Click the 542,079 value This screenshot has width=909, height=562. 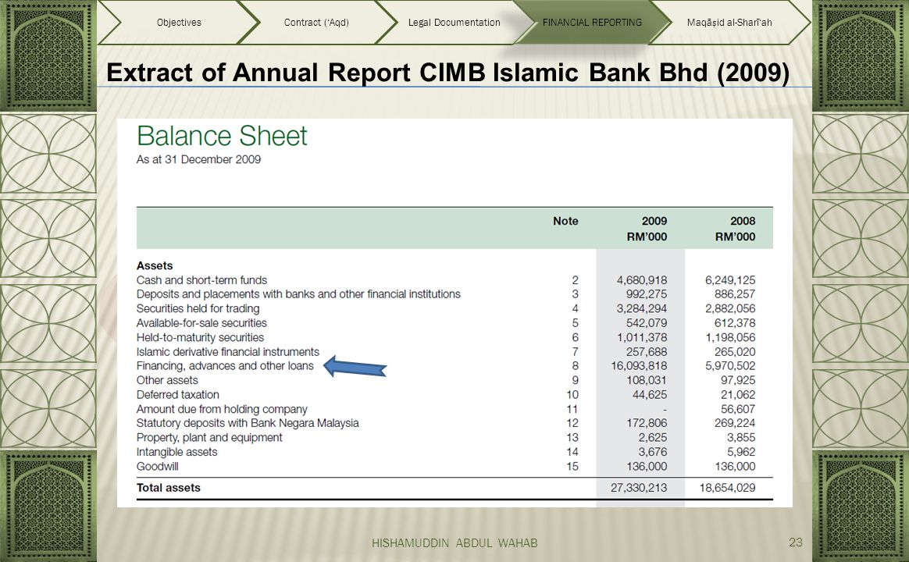point(647,323)
